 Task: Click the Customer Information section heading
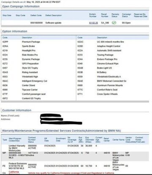pyautogui.click(x=17, y=110)
